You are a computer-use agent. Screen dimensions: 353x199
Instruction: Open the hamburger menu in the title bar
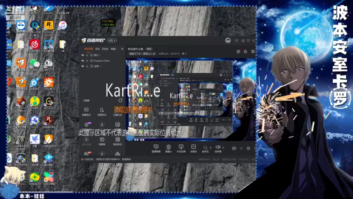coord(253,41)
